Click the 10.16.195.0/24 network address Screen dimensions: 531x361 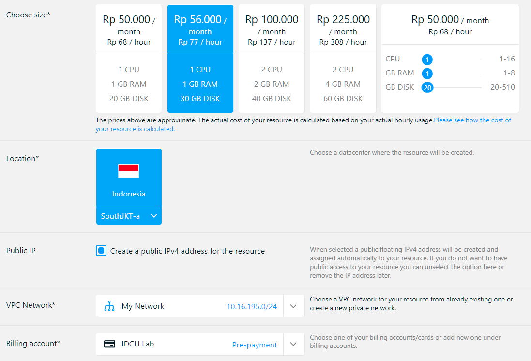coord(252,306)
